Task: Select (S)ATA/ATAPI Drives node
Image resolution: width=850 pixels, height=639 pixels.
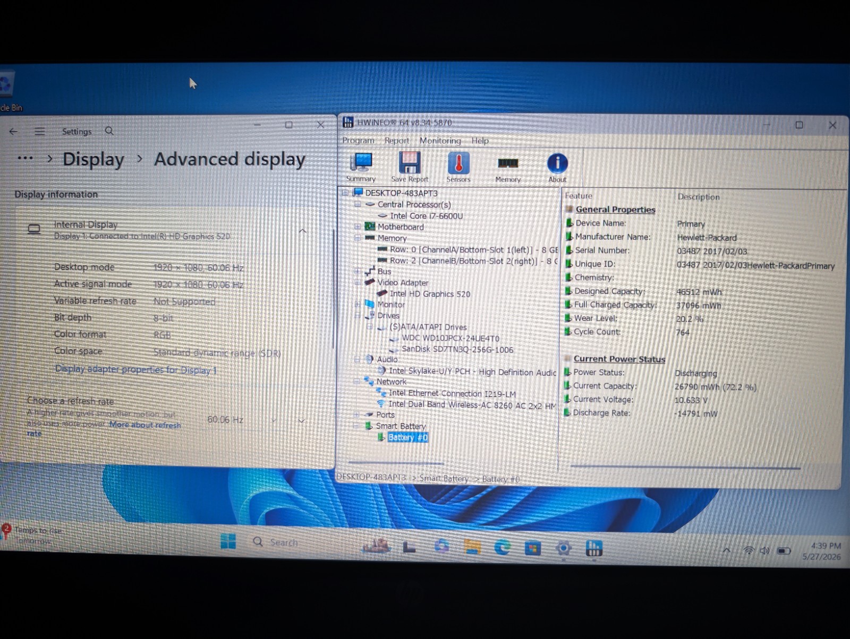Action: pos(428,327)
